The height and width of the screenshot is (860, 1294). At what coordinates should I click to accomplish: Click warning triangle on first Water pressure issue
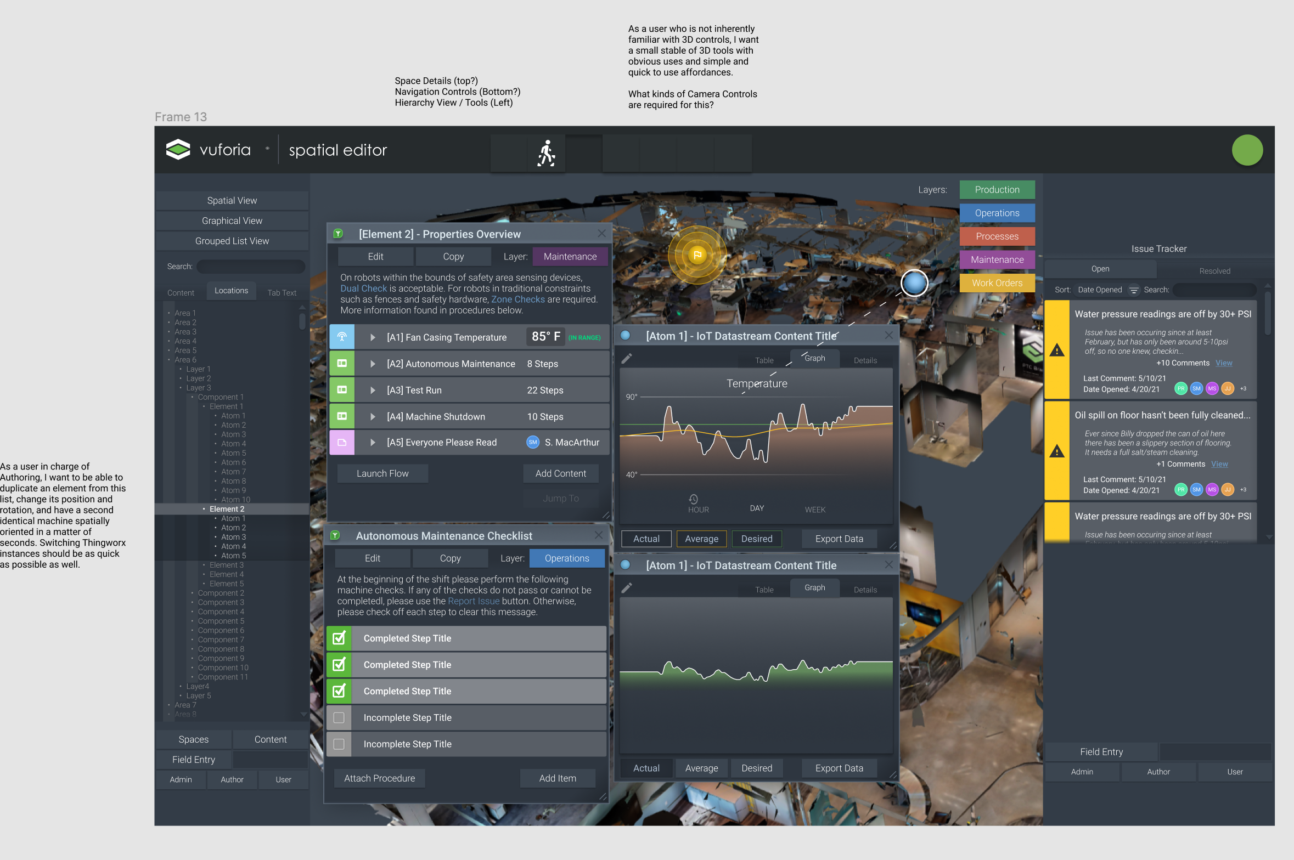(x=1057, y=350)
